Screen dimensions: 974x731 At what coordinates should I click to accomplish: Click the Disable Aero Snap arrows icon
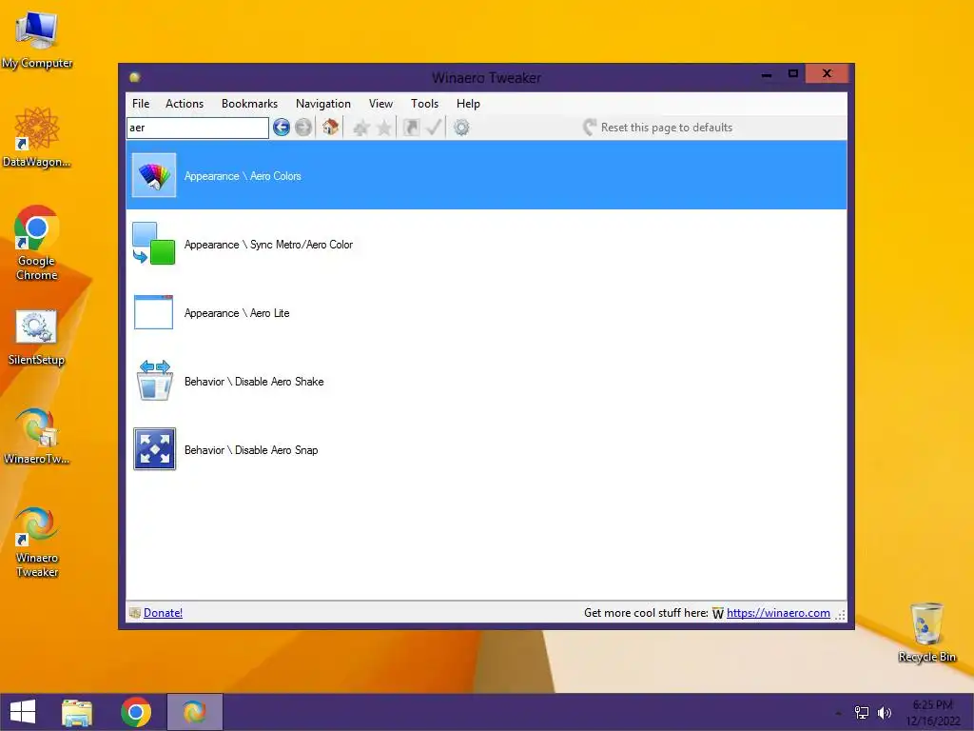[155, 449]
